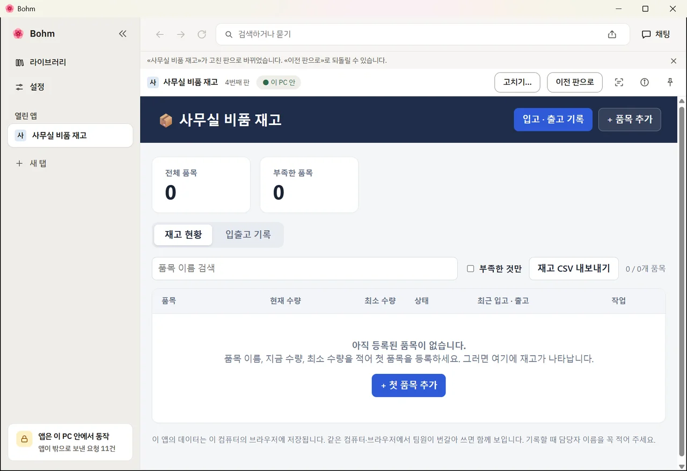Click the 현재 수량 column header

pyautogui.click(x=286, y=301)
